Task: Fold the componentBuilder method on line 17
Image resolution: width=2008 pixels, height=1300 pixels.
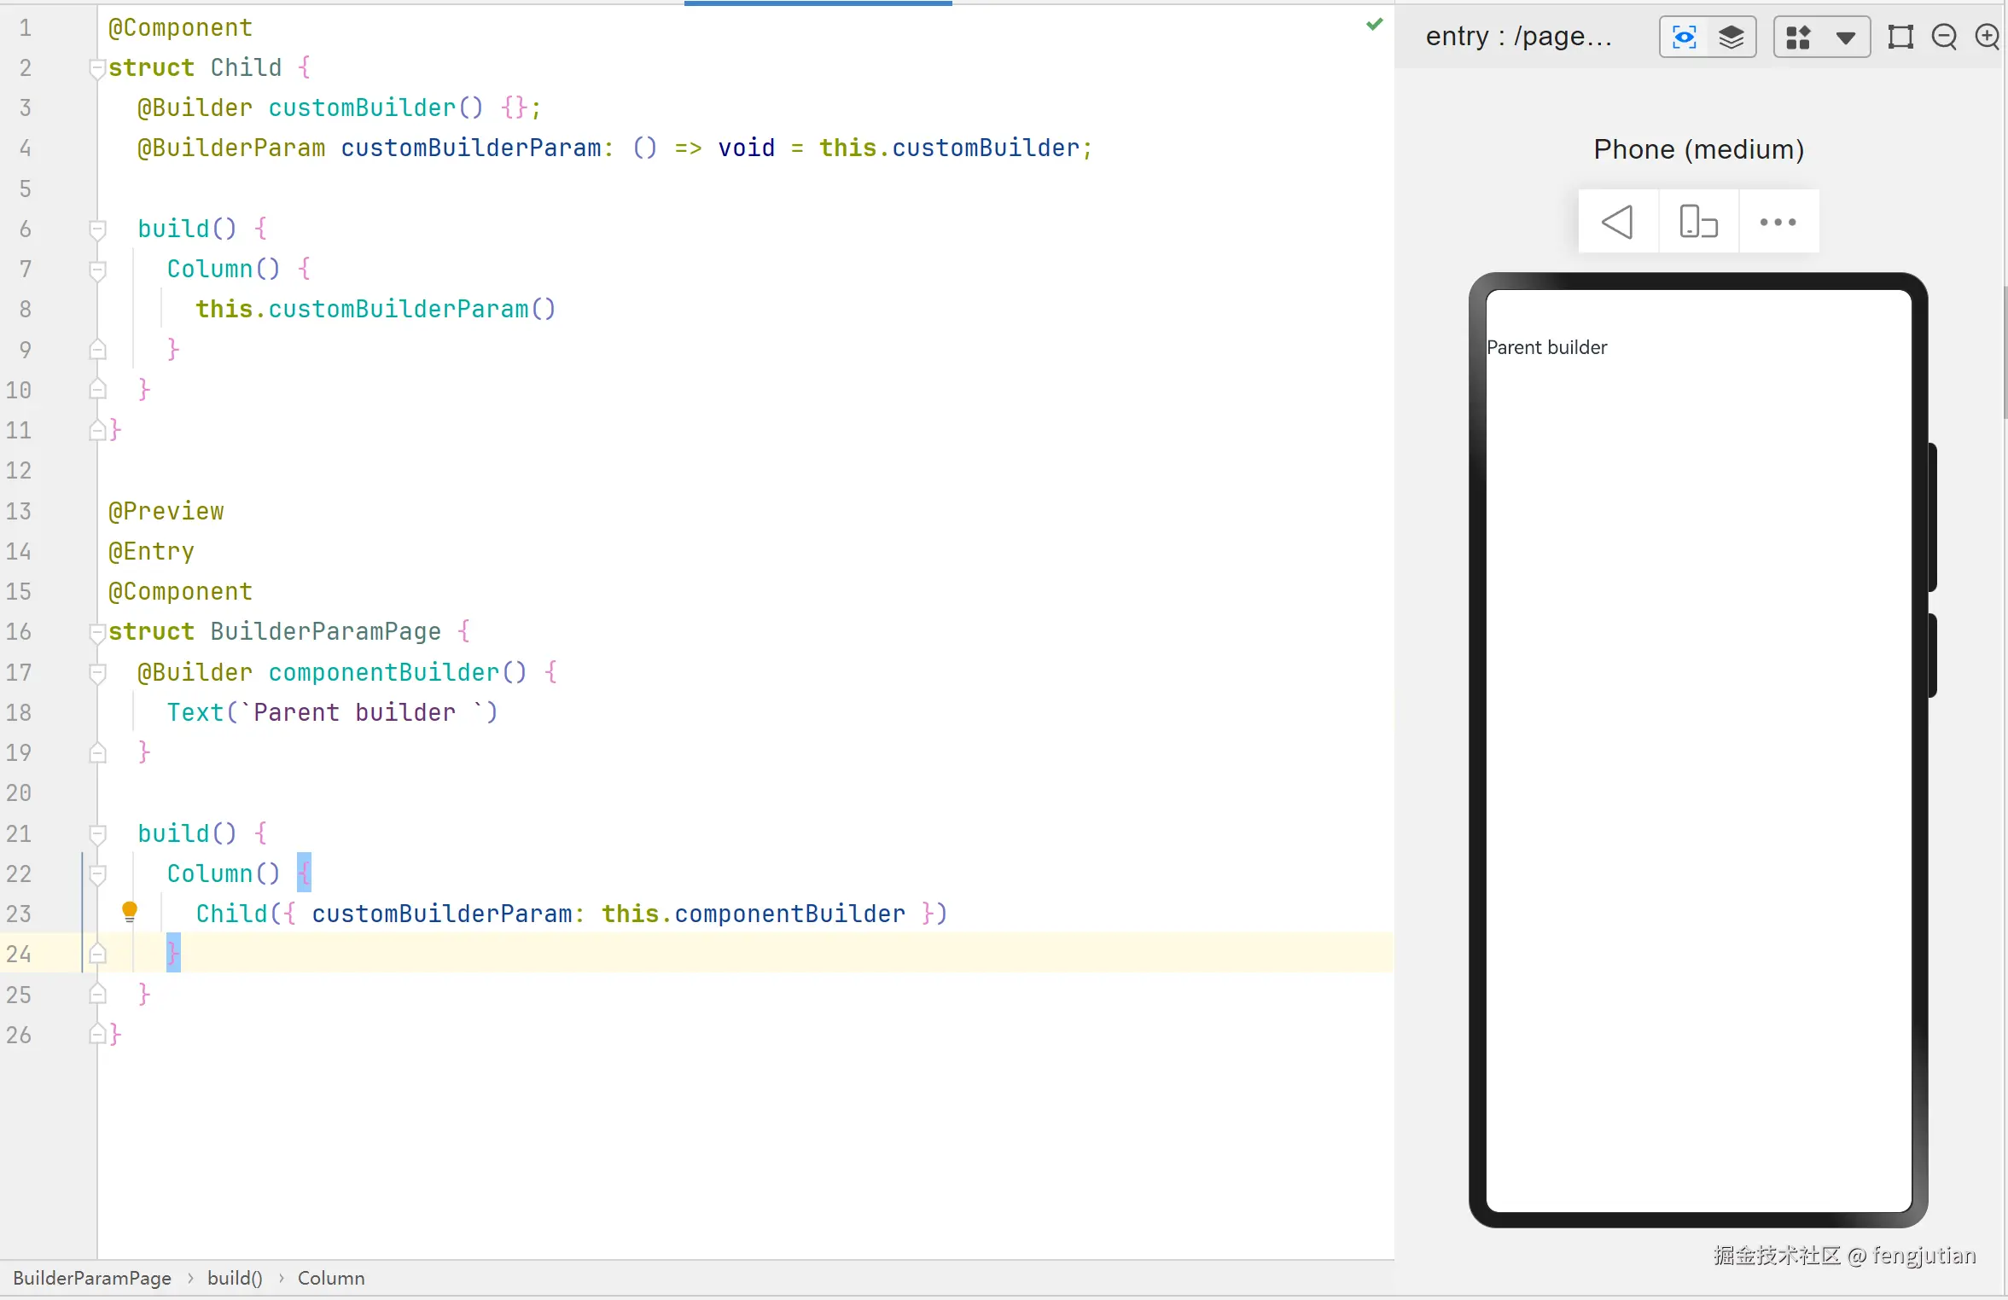Action: coord(97,673)
